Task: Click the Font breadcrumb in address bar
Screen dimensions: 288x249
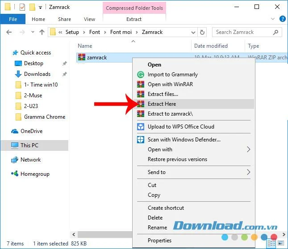Action: 95,32
